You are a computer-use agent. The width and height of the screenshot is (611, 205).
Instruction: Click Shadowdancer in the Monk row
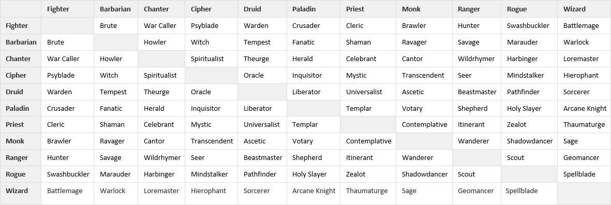[530, 141]
